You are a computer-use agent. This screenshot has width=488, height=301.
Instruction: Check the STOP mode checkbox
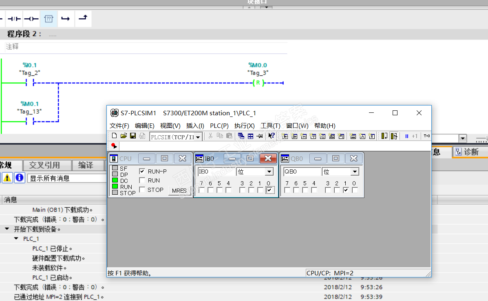coord(142,190)
